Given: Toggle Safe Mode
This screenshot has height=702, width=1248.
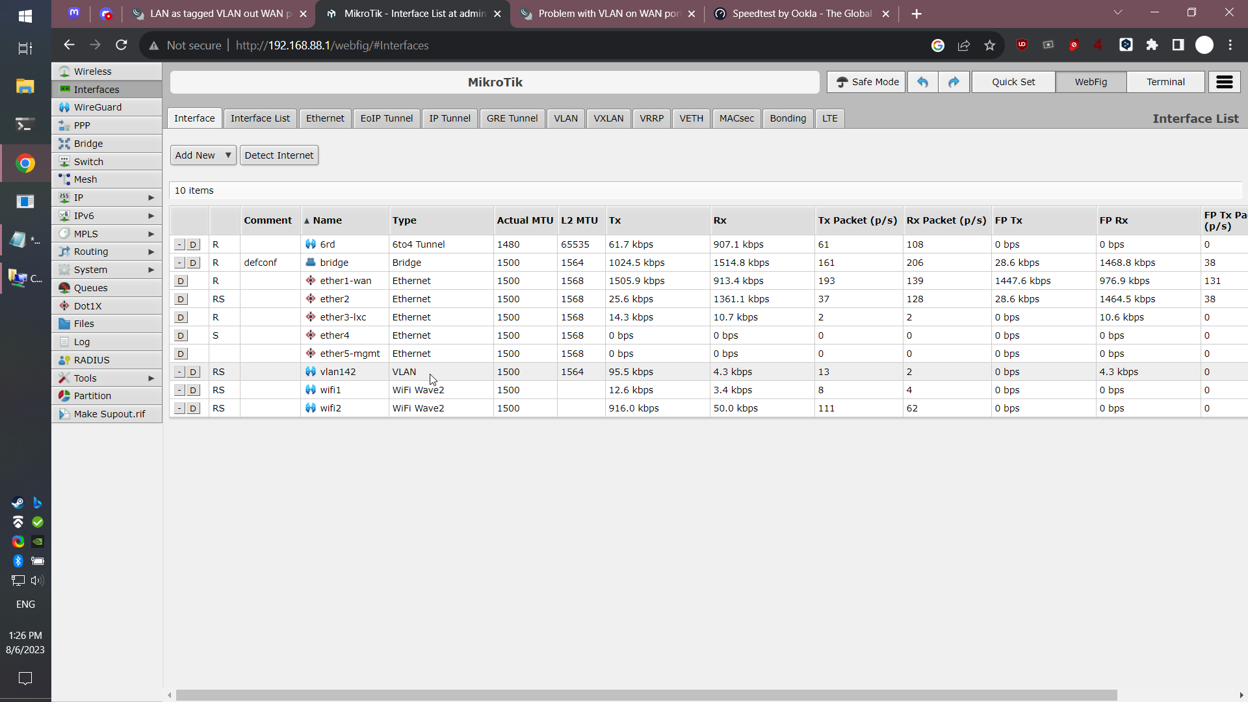Looking at the screenshot, I should (x=866, y=82).
